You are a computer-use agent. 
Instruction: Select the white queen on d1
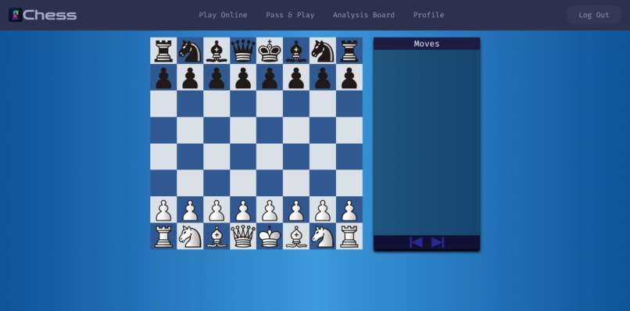coord(243,236)
